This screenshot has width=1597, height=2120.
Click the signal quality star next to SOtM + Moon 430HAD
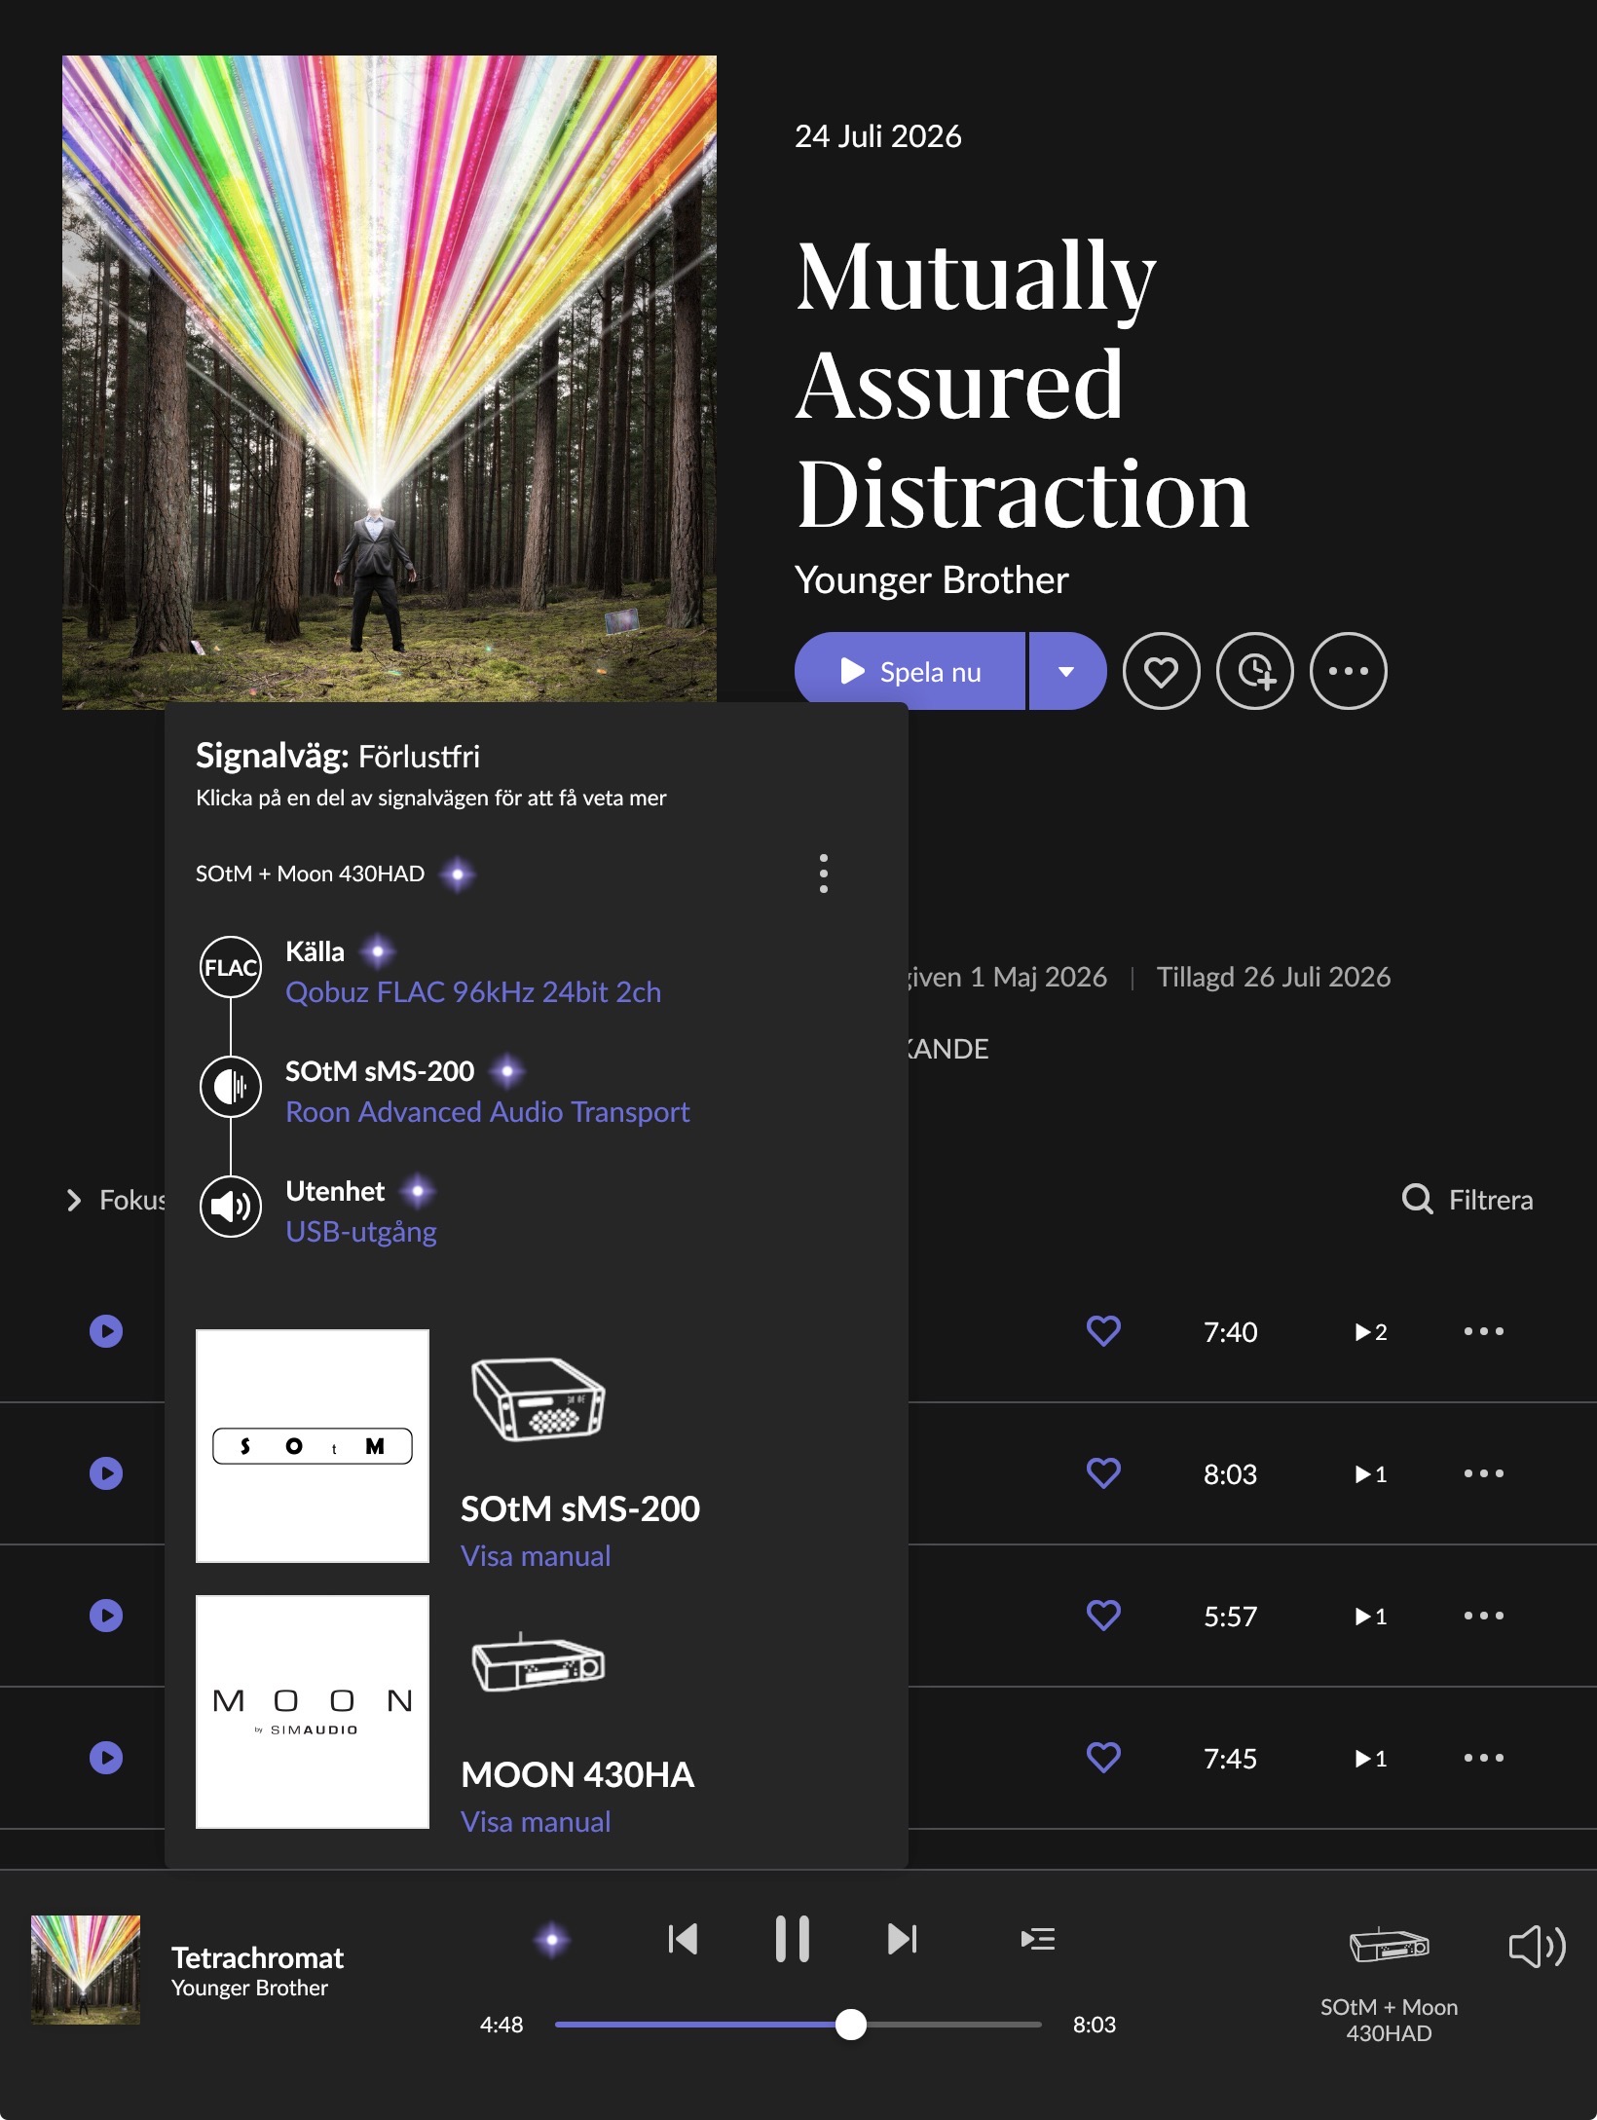pos(458,874)
